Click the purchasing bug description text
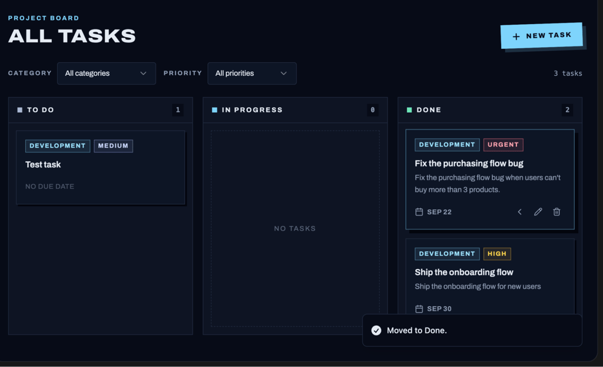603x367 pixels. click(x=487, y=183)
